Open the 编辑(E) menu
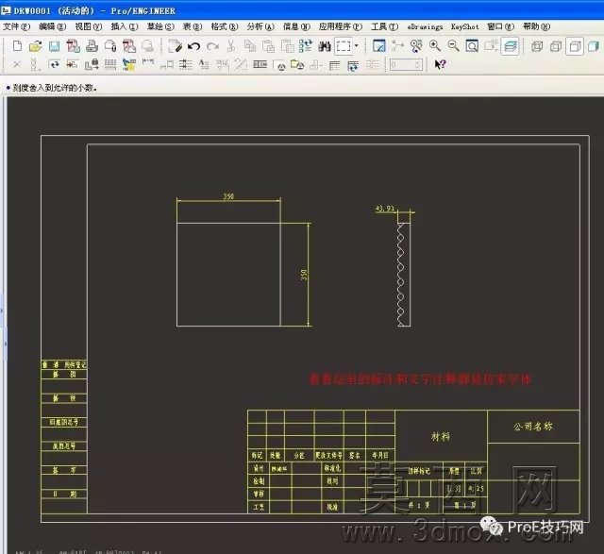This screenshot has width=604, height=554. [x=53, y=26]
